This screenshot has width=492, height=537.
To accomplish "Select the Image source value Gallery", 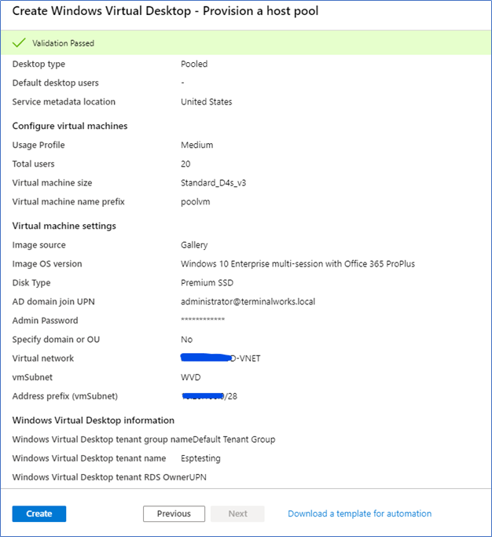I will (194, 245).
